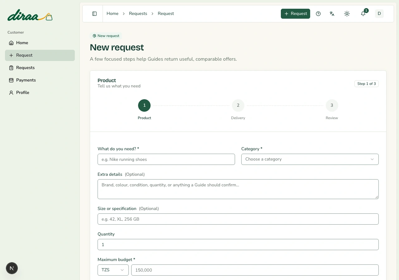Open the TZS currency dropdown
399x280 pixels.
point(113,270)
